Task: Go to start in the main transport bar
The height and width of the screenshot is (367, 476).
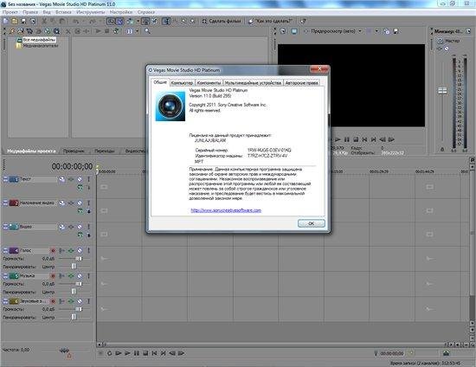Action: [x=154, y=353]
